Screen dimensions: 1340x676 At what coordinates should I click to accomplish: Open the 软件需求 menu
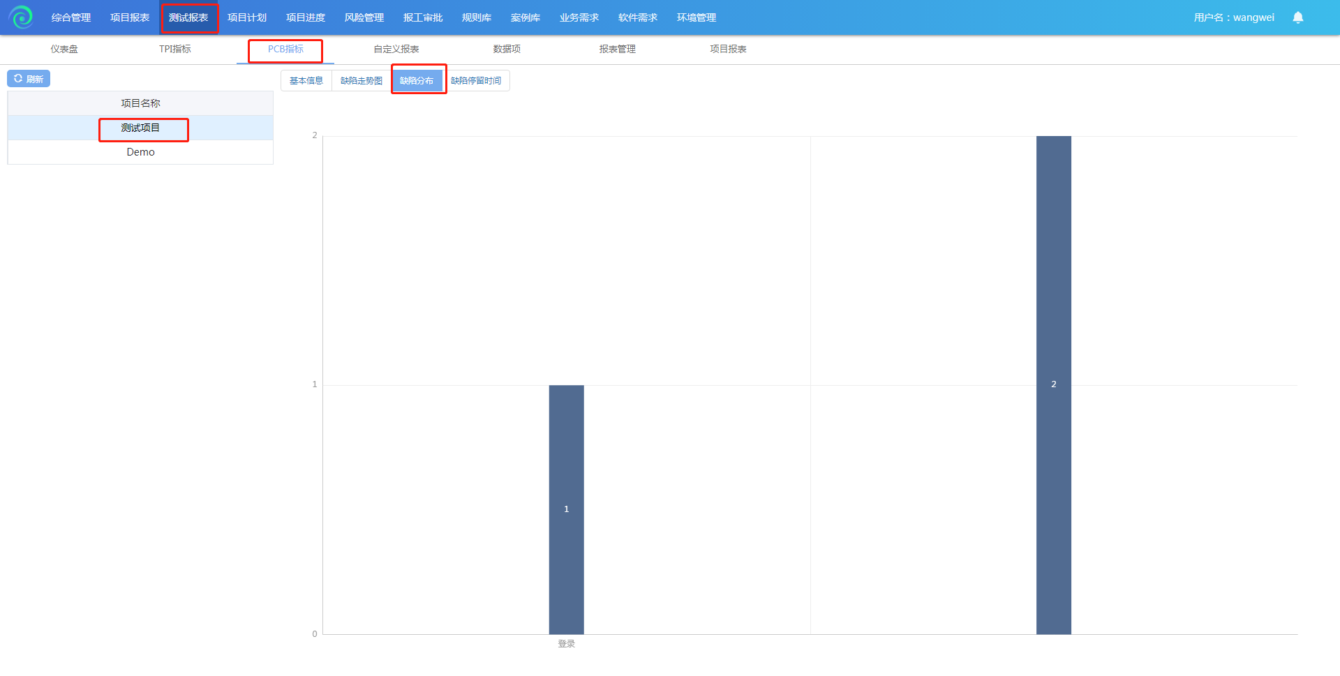(638, 17)
